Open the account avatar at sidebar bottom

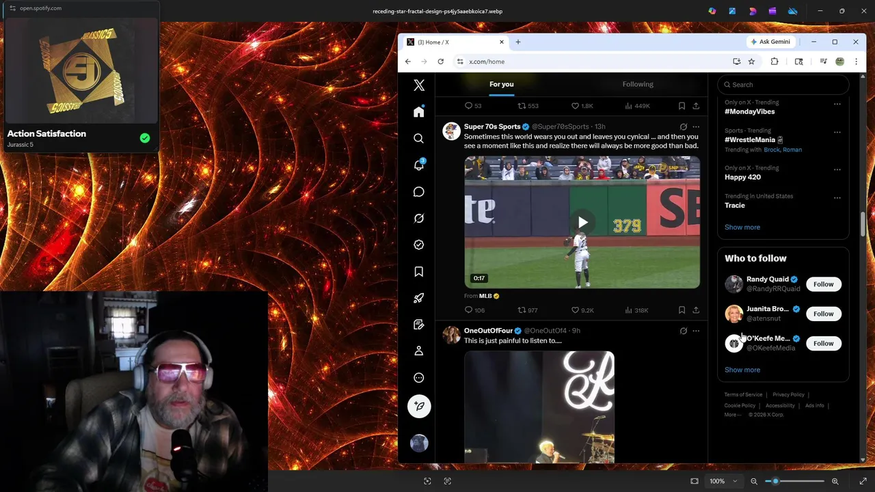click(419, 443)
